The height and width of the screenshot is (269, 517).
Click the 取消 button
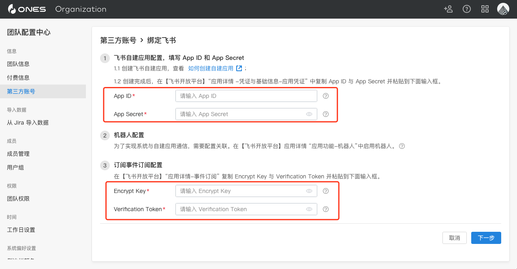coord(455,238)
